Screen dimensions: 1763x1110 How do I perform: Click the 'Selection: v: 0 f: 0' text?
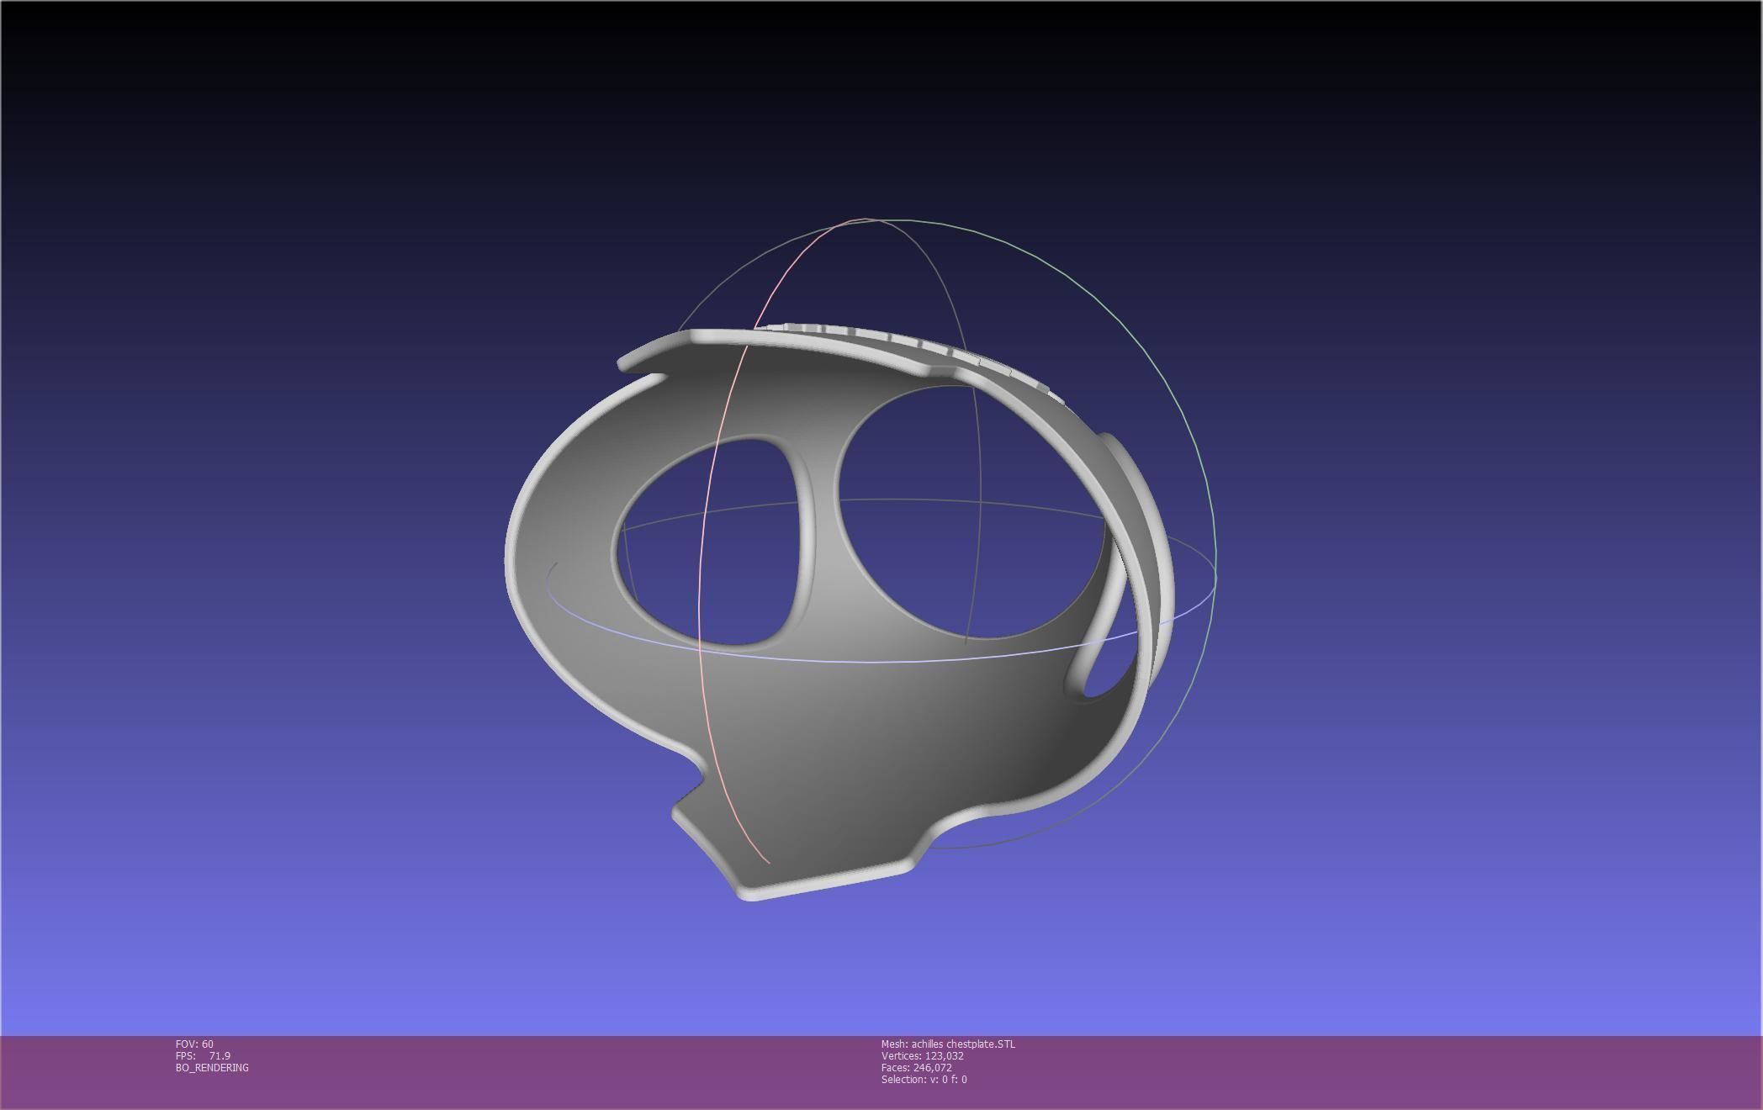[x=924, y=1080]
